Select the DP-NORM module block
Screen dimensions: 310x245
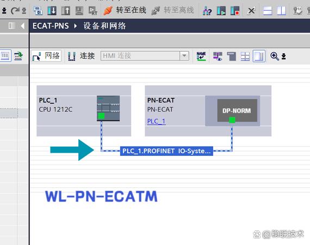point(237,110)
